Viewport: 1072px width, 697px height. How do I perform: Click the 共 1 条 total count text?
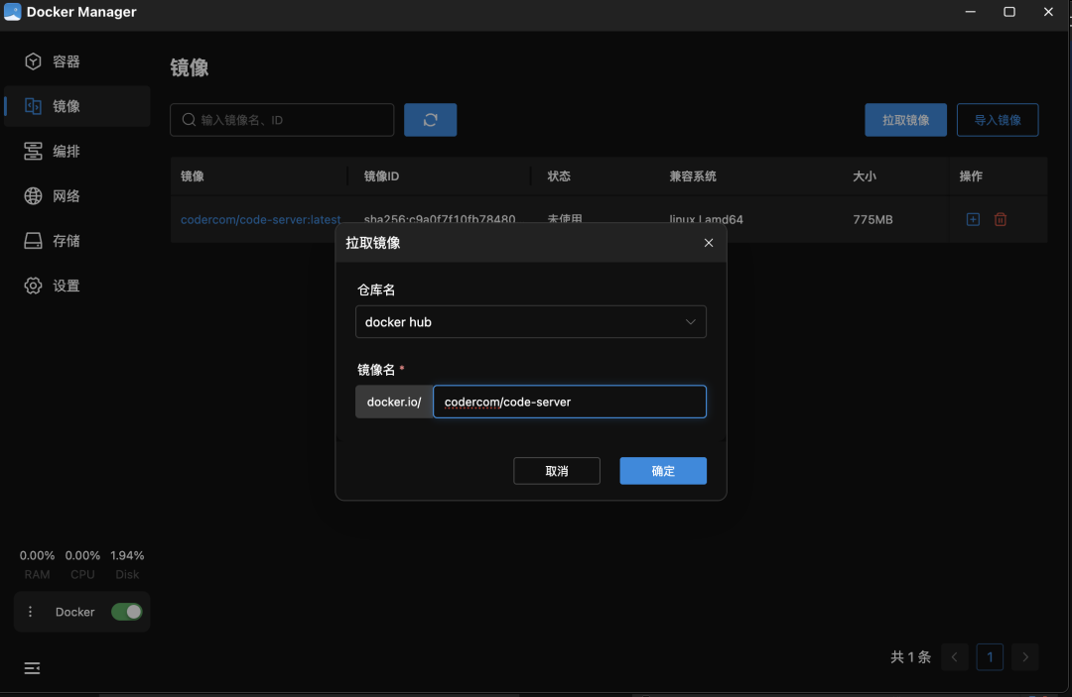click(x=910, y=656)
